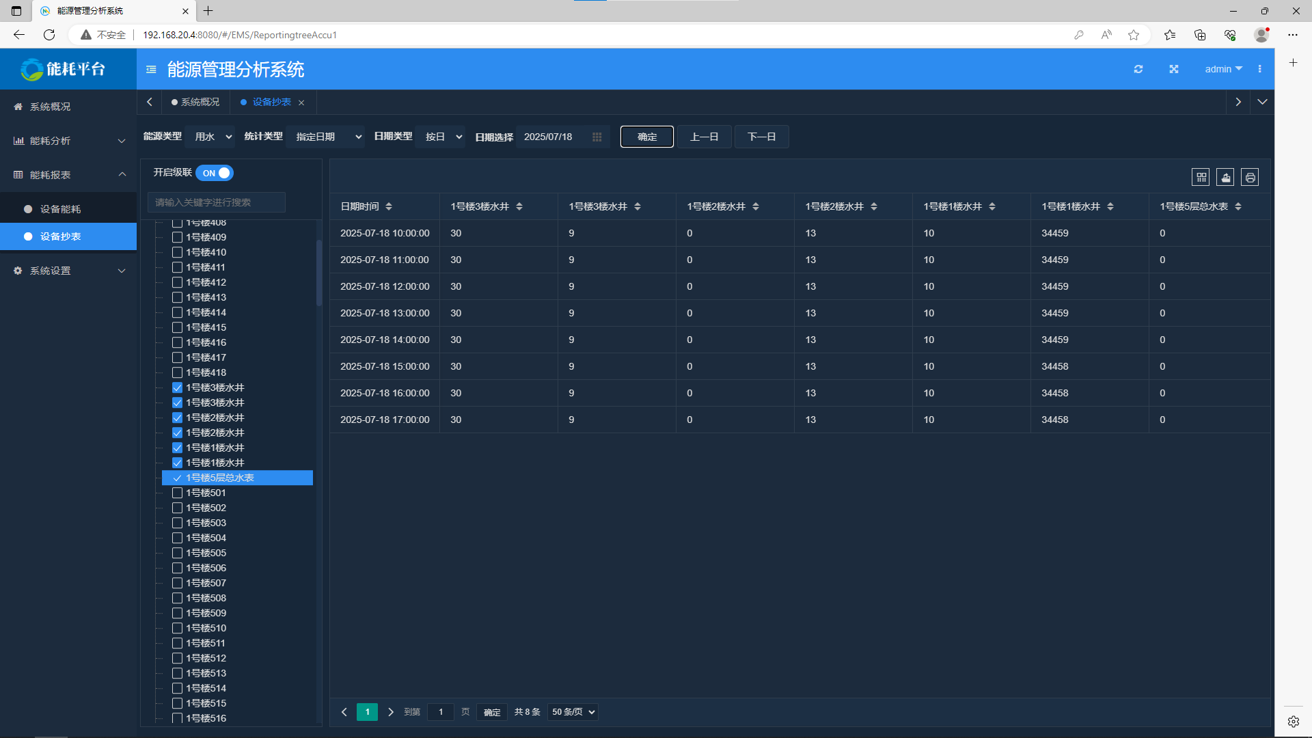The height and width of the screenshot is (738, 1312).
Task: Click the 上一日 button
Action: (x=704, y=137)
